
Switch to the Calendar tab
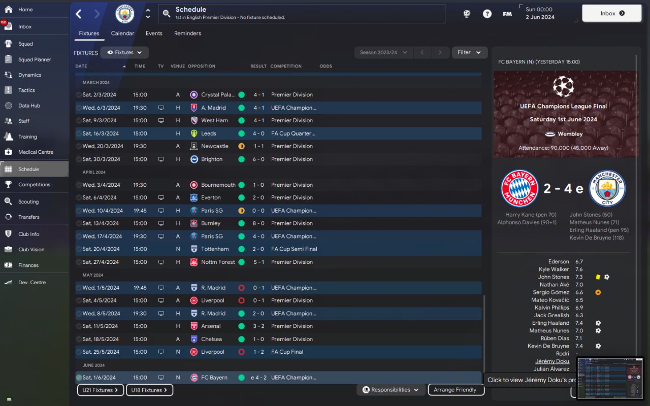pos(122,33)
